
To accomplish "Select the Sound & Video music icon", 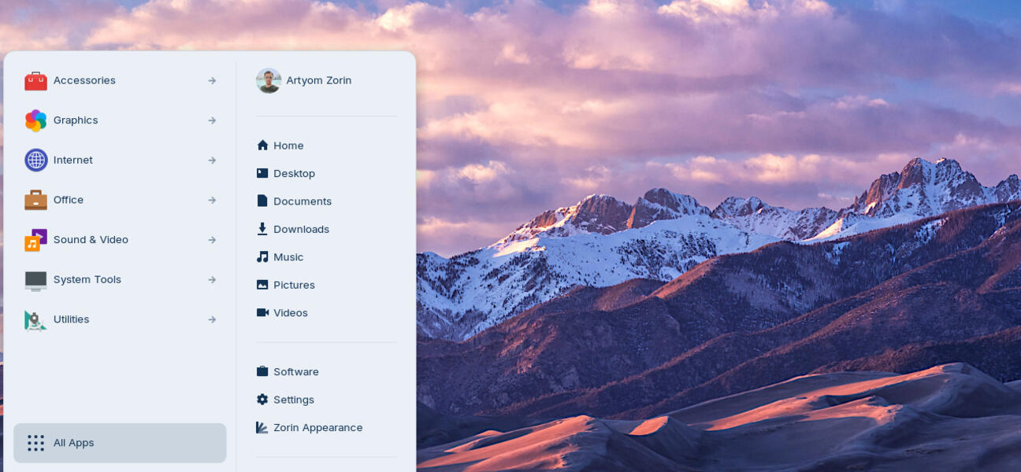I will click(35, 240).
